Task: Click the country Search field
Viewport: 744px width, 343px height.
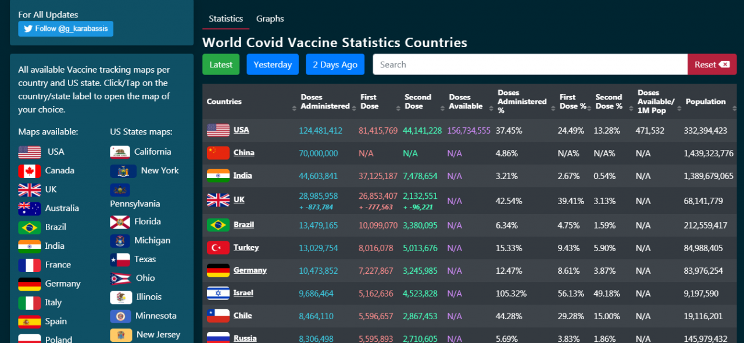Action: (x=530, y=65)
